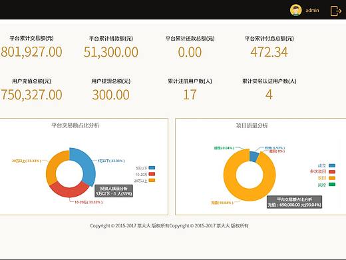The image size is (346, 260).
Task: Click the 成立 legend text
Action: point(322,165)
